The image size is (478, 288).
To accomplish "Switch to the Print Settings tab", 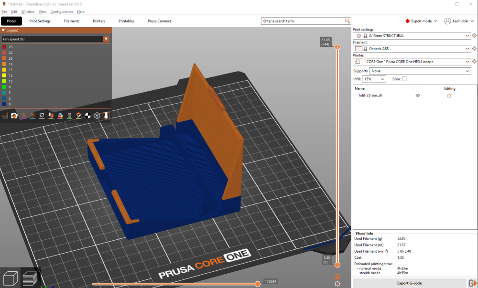I will click(x=40, y=21).
